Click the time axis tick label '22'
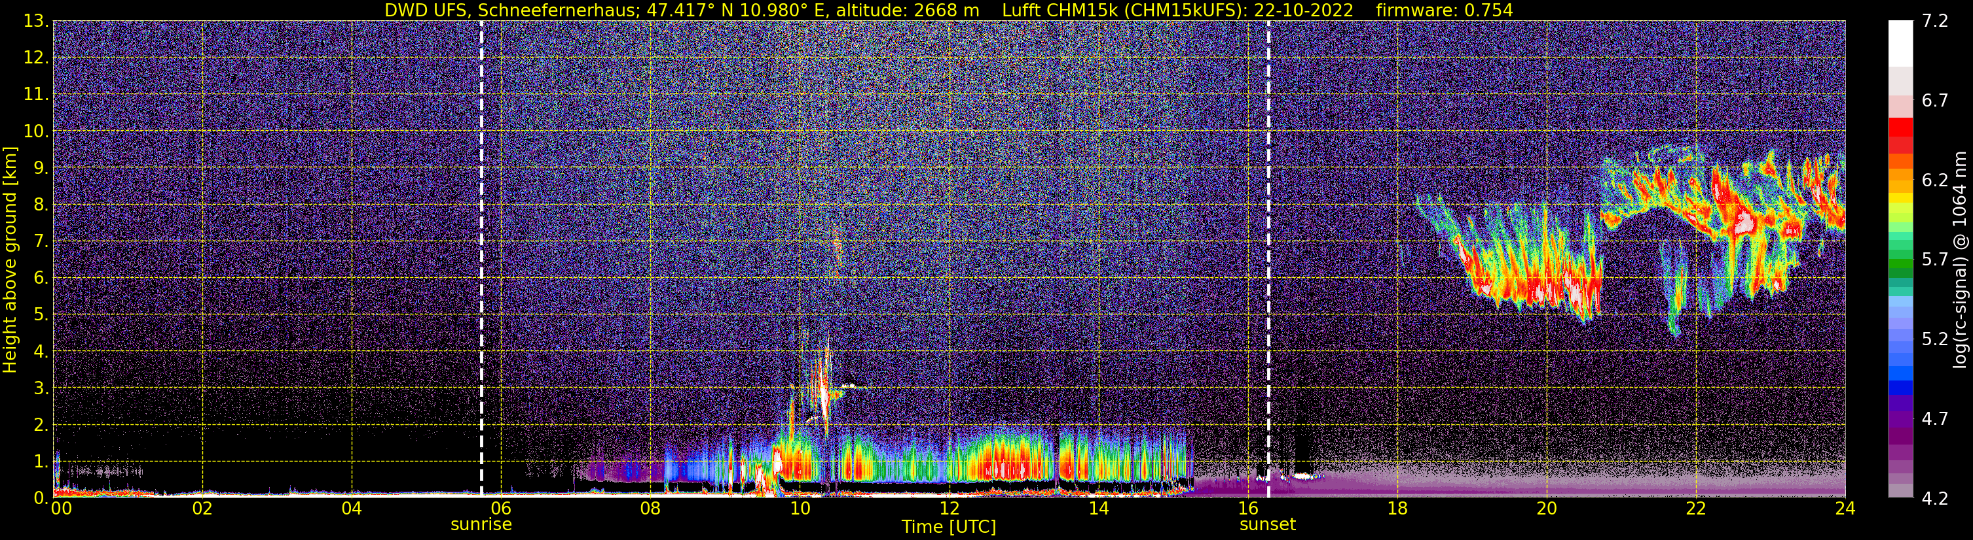This screenshot has width=1973, height=540. tap(1696, 509)
